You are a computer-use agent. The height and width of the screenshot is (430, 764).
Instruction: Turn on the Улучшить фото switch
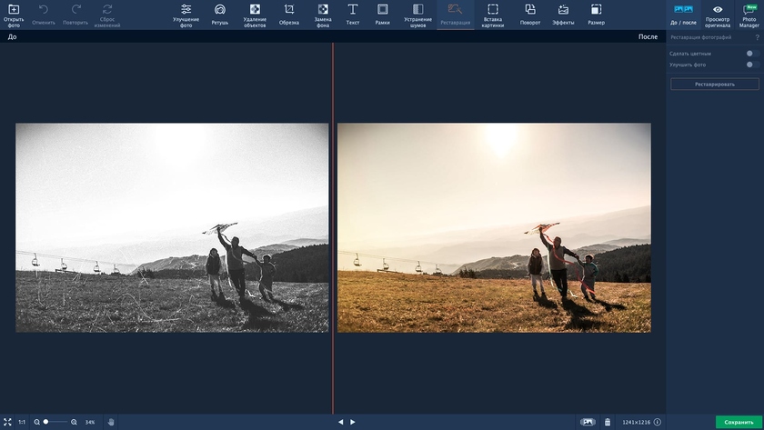pyautogui.click(x=752, y=65)
